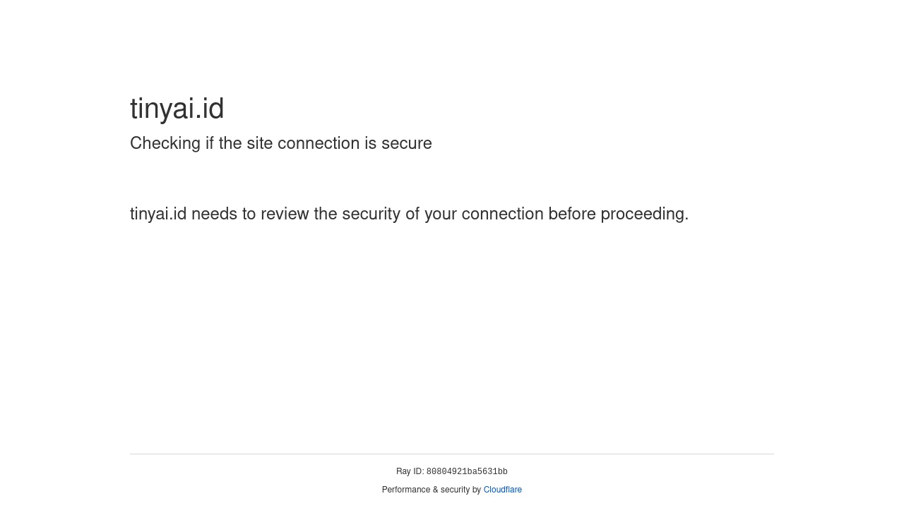
Task: Click the word 'security' in the paragraph
Action: click(371, 214)
